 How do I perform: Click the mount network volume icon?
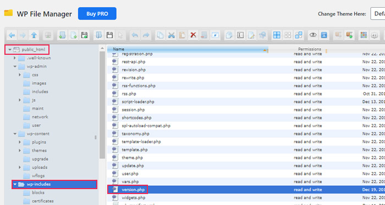(x=48, y=35)
